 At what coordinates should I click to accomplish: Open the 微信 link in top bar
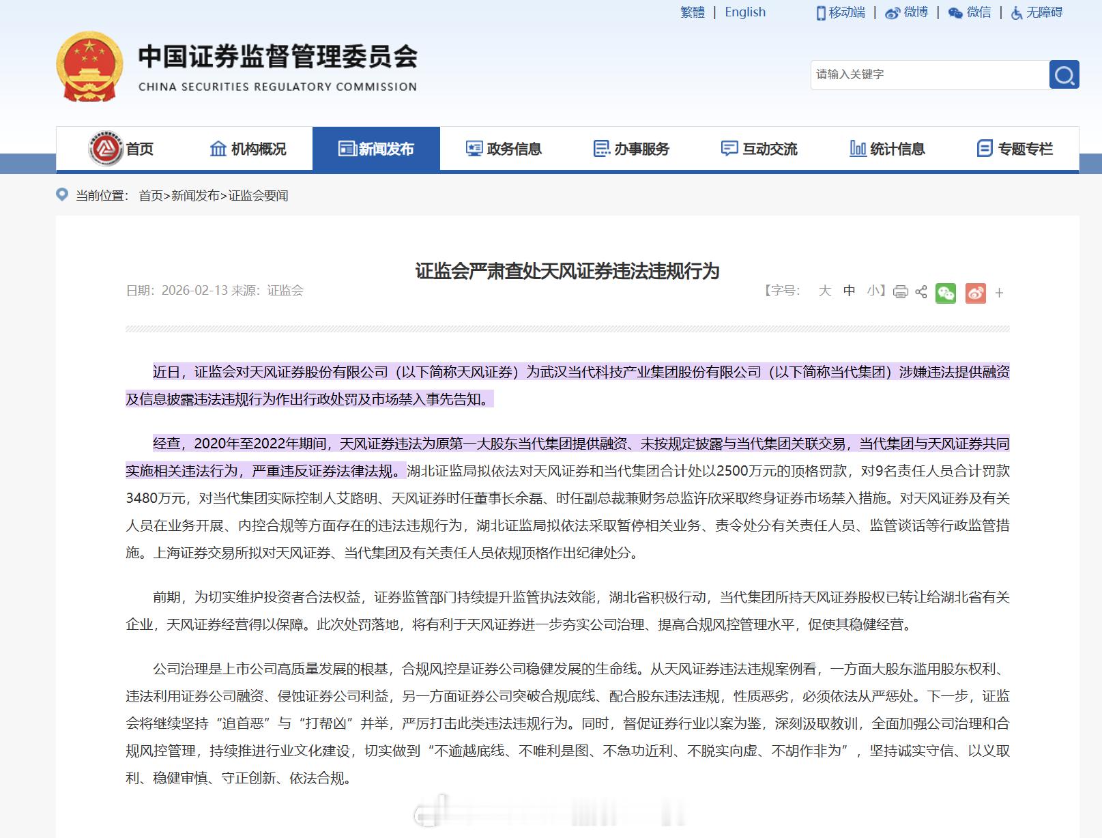[x=978, y=12]
